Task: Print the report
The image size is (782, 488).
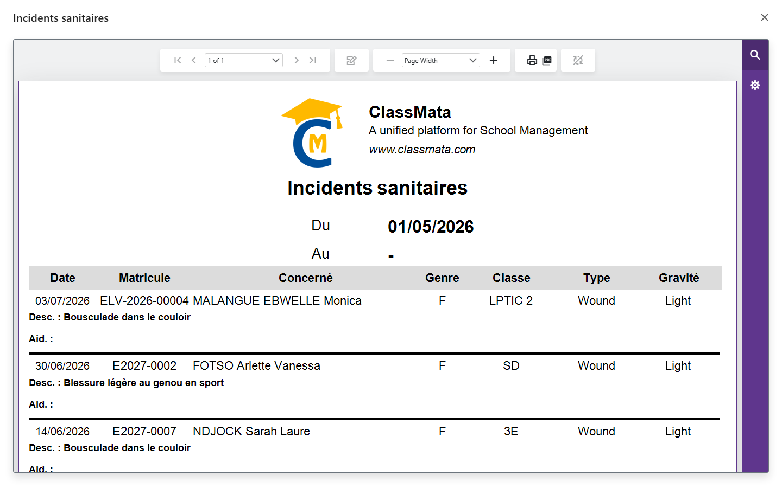Action: pyautogui.click(x=532, y=60)
